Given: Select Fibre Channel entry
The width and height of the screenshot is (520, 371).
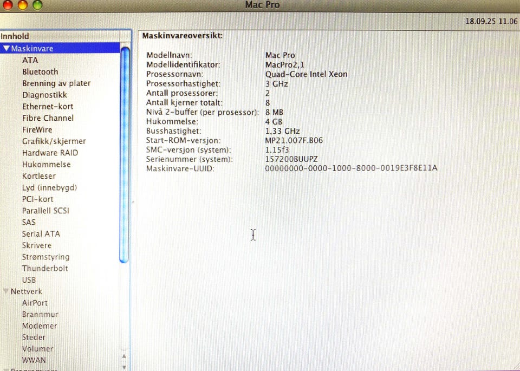Looking at the screenshot, I should pos(48,118).
